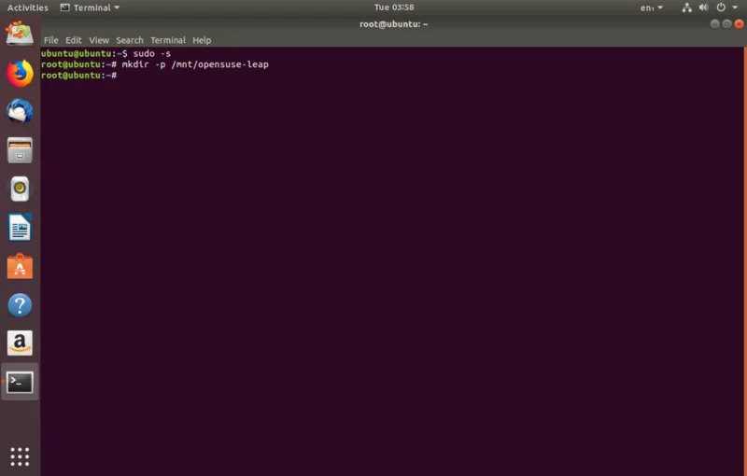Close the terminal window

pos(739,24)
